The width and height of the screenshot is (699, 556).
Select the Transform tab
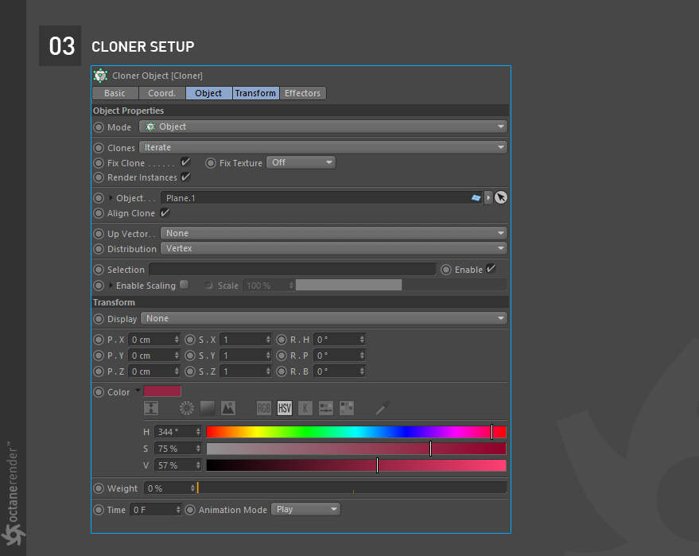[x=255, y=93]
